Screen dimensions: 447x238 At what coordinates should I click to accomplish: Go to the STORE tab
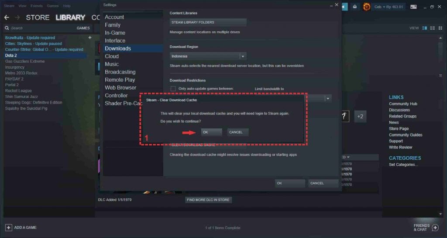click(x=38, y=17)
